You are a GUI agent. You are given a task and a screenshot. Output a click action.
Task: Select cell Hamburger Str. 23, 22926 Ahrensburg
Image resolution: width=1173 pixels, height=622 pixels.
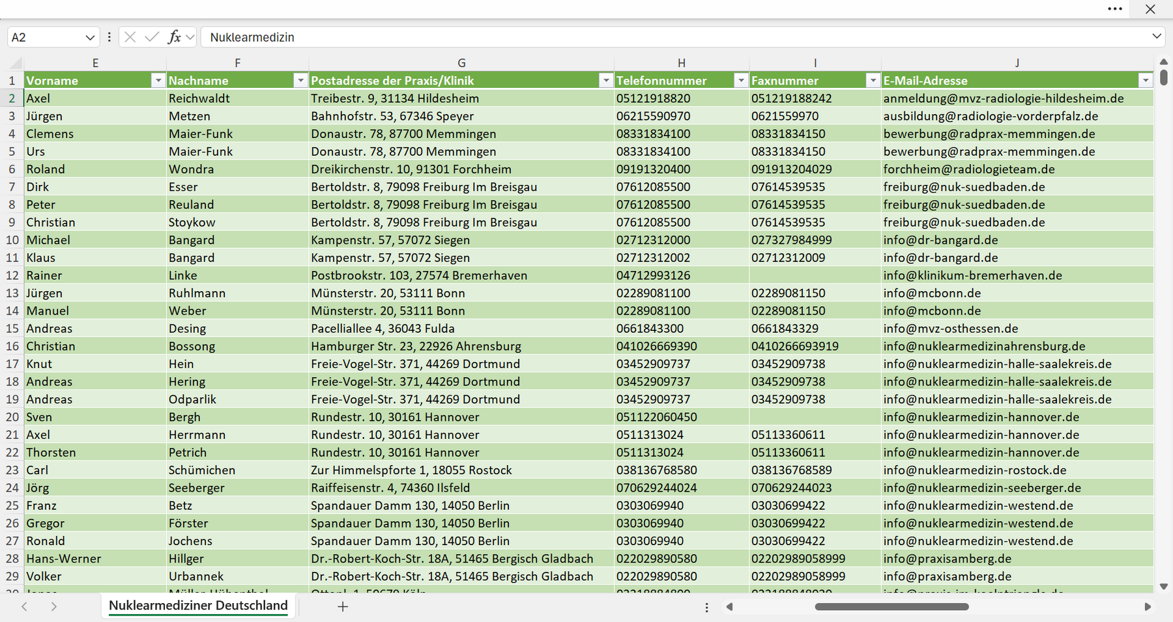[x=461, y=346]
